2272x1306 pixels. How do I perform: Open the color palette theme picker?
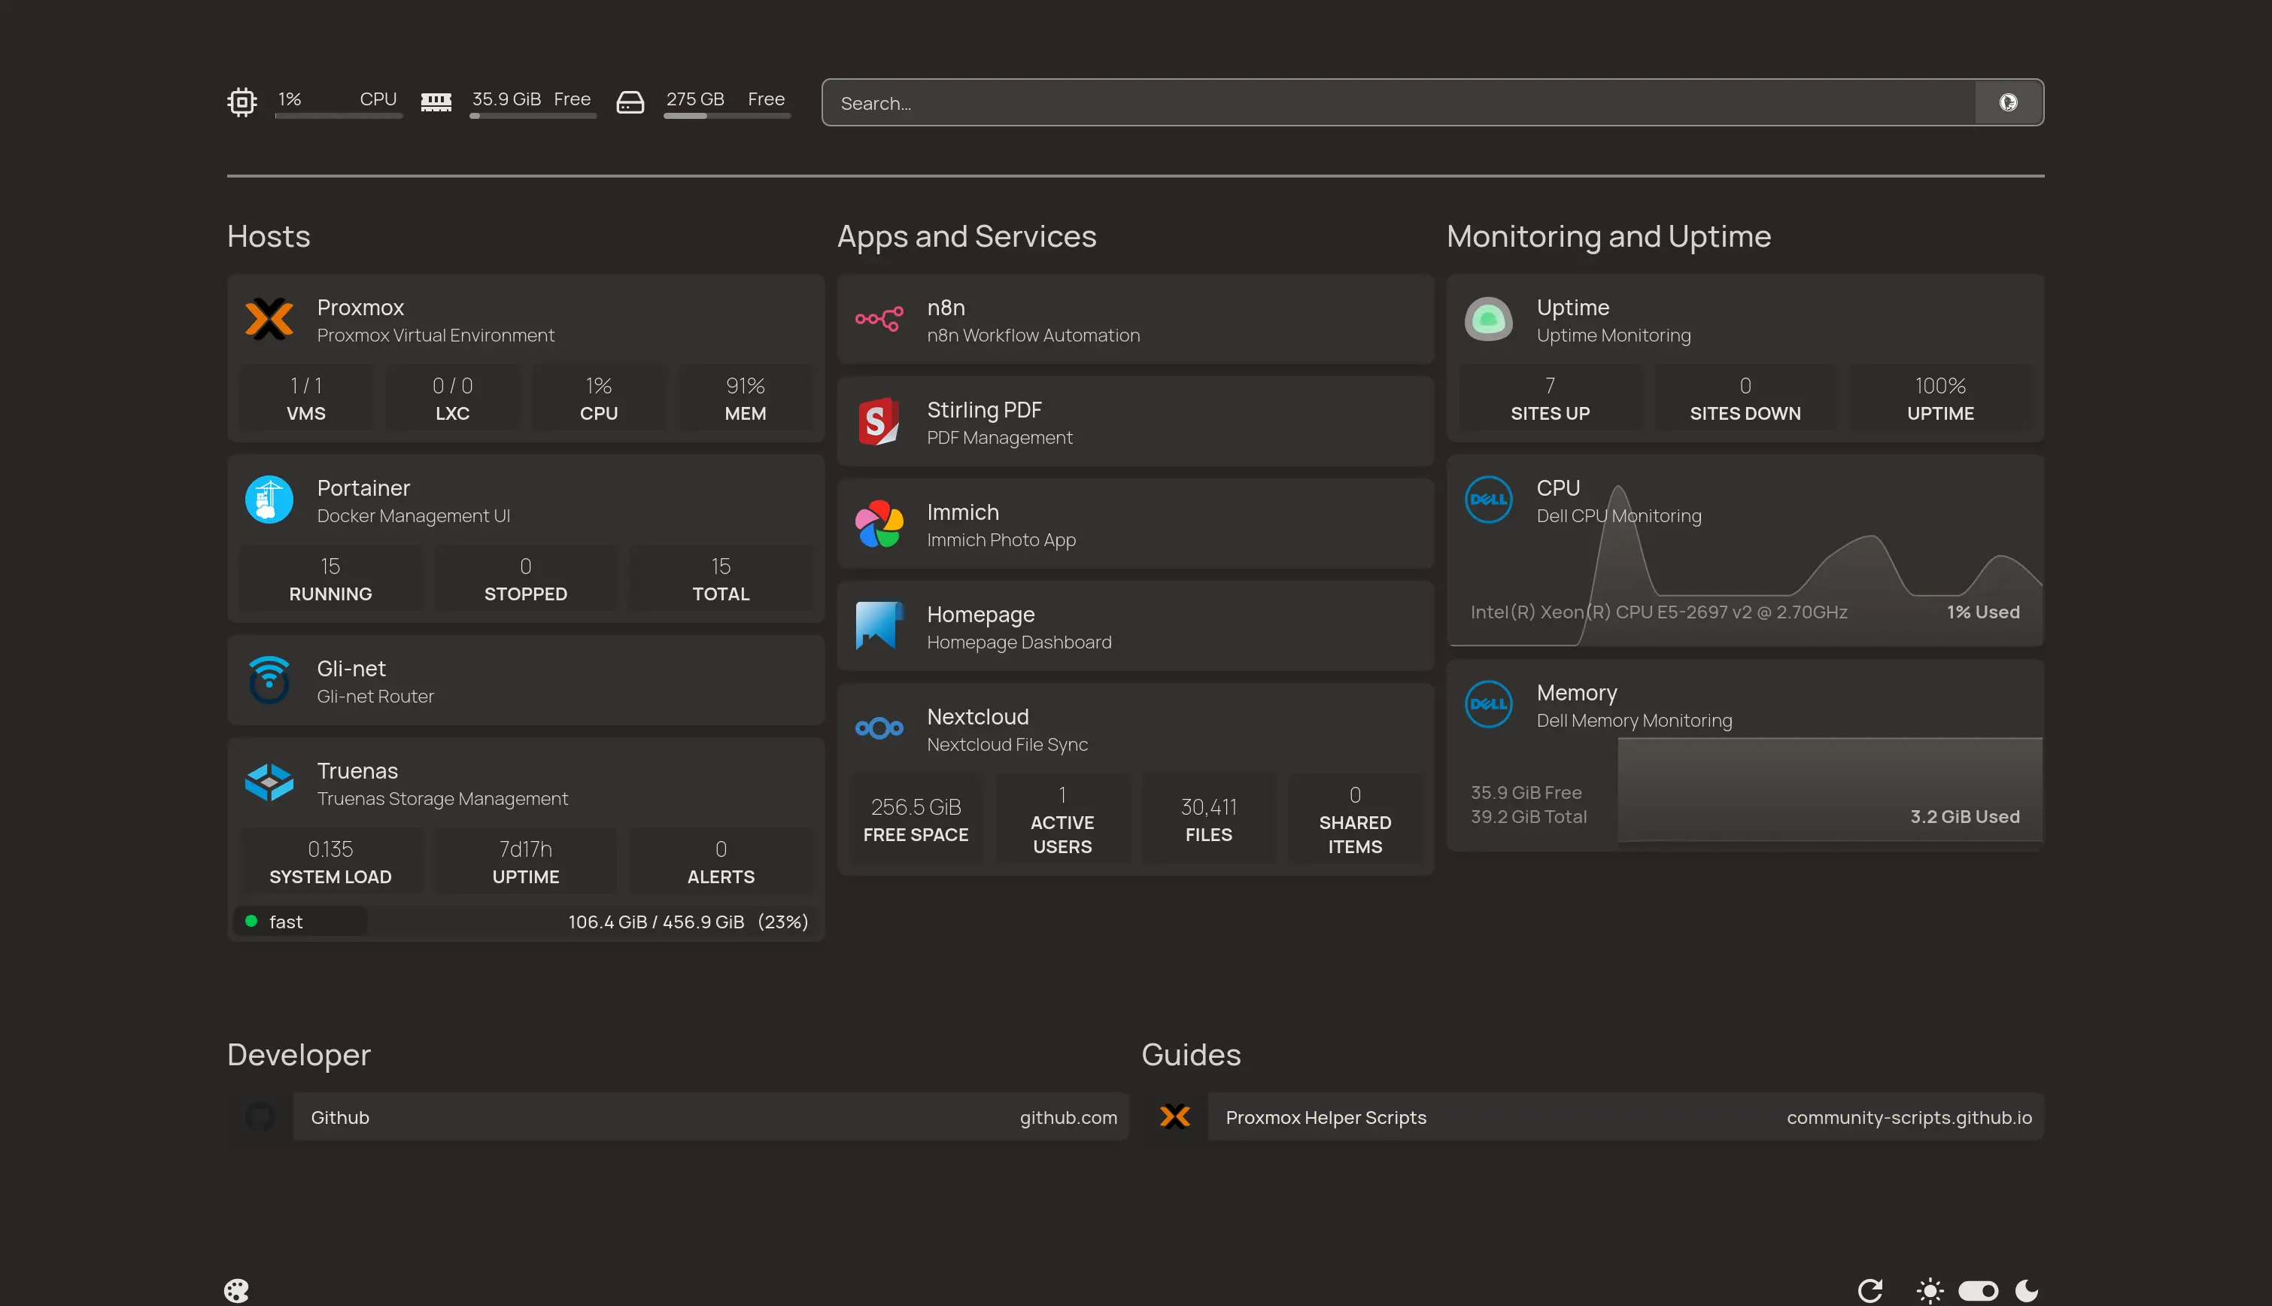236,1290
